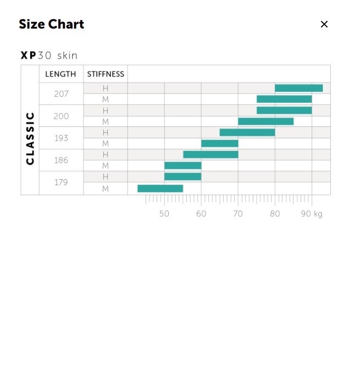Screen dimensions: 349x366
Task: Click the 70 axis label
Action: pyautogui.click(x=238, y=214)
